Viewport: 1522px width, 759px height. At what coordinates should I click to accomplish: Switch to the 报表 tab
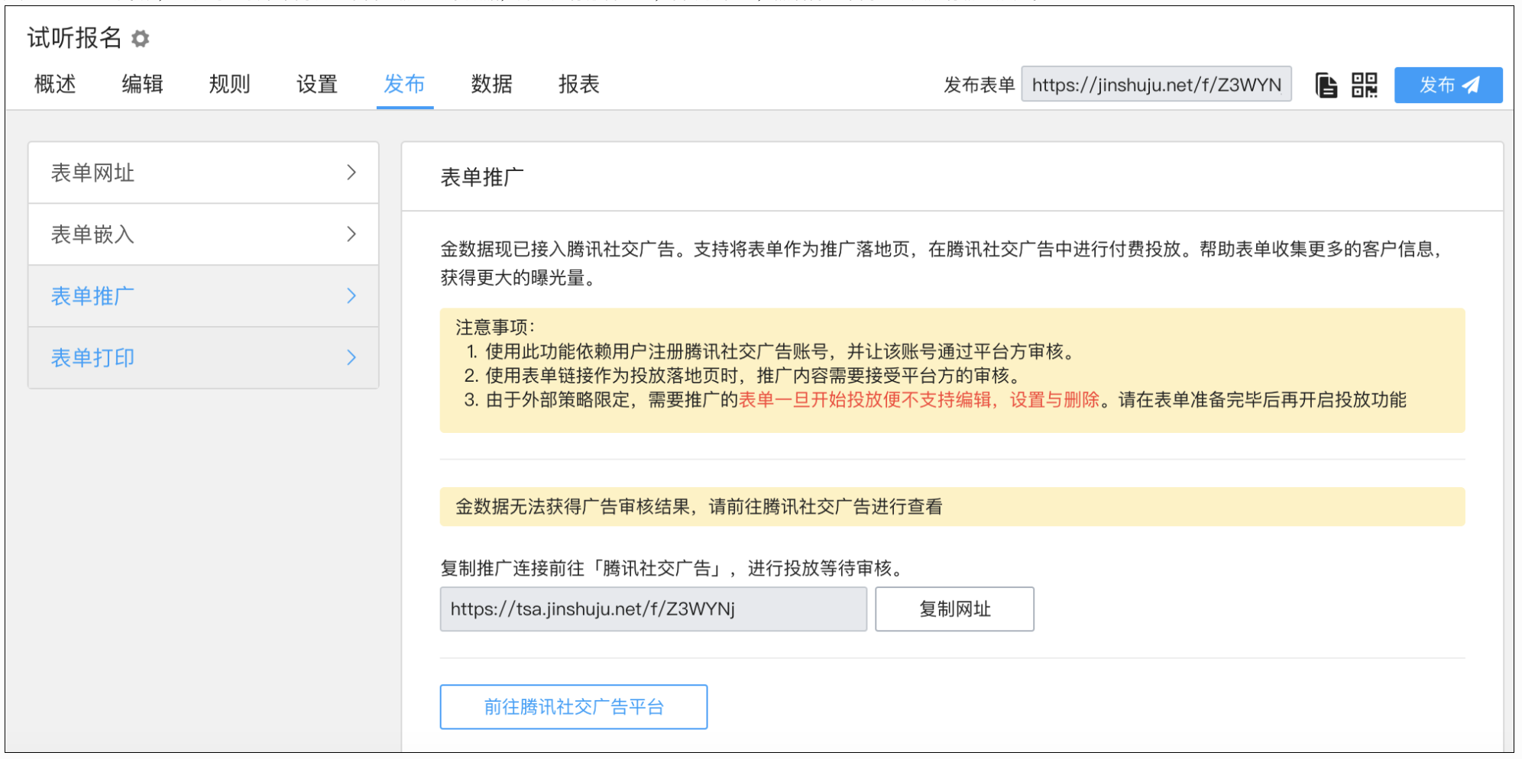click(578, 84)
